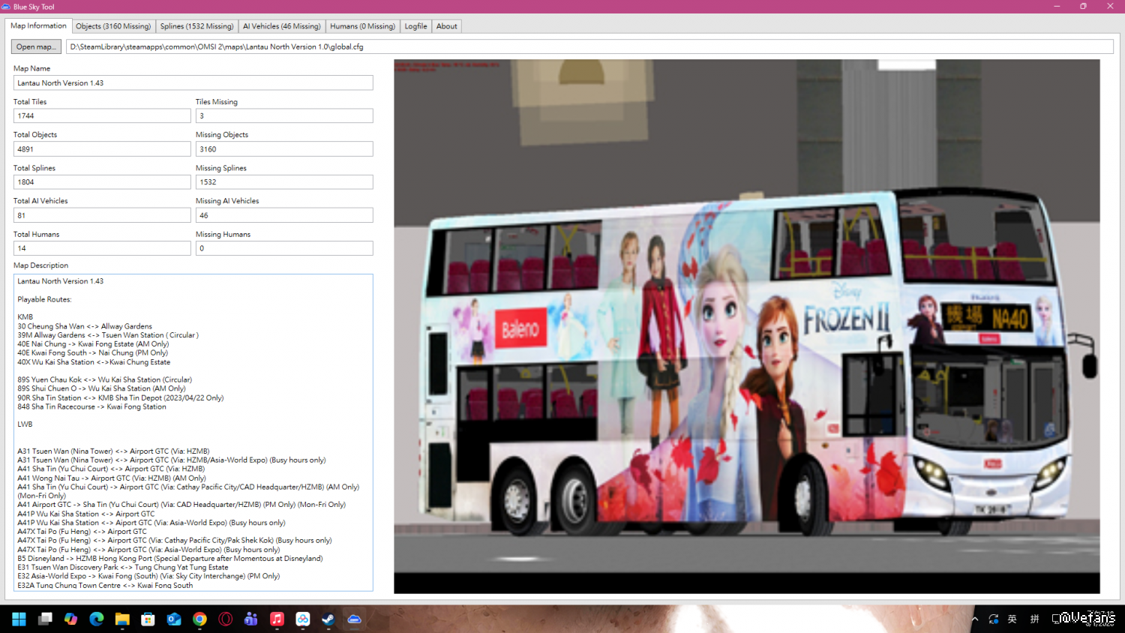The width and height of the screenshot is (1125, 633).
Task: Click the '848 Sha Tin Racecourse' route line
Action: 91,406
